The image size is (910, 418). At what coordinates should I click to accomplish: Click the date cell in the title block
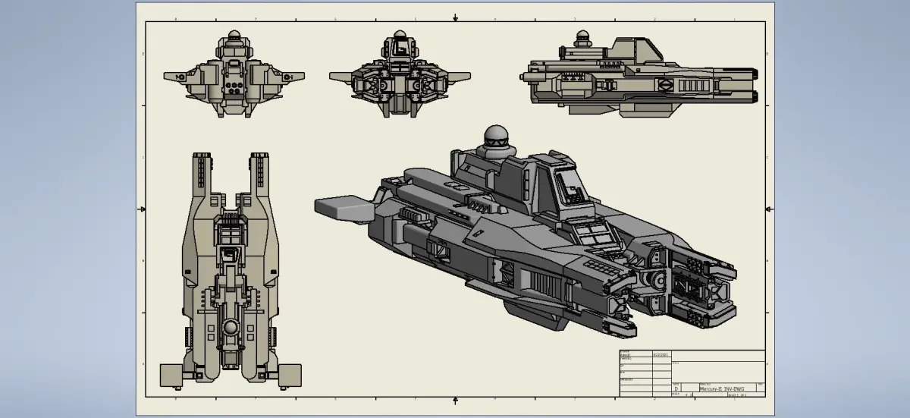(661, 354)
